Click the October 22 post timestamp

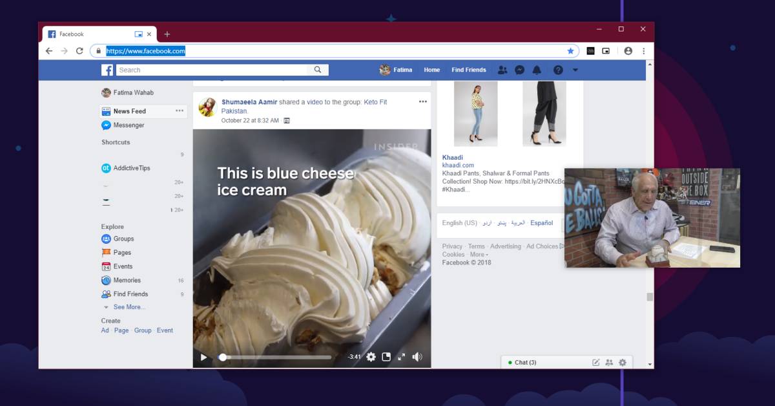tap(250, 121)
